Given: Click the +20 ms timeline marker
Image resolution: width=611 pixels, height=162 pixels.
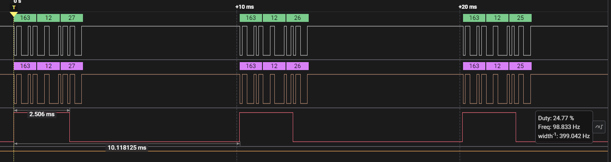Looking at the screenshot, I should pyautogui.click(x=468, y=7).
